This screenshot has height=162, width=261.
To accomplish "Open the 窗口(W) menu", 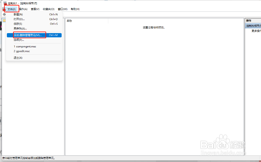I will pos(63,9).
